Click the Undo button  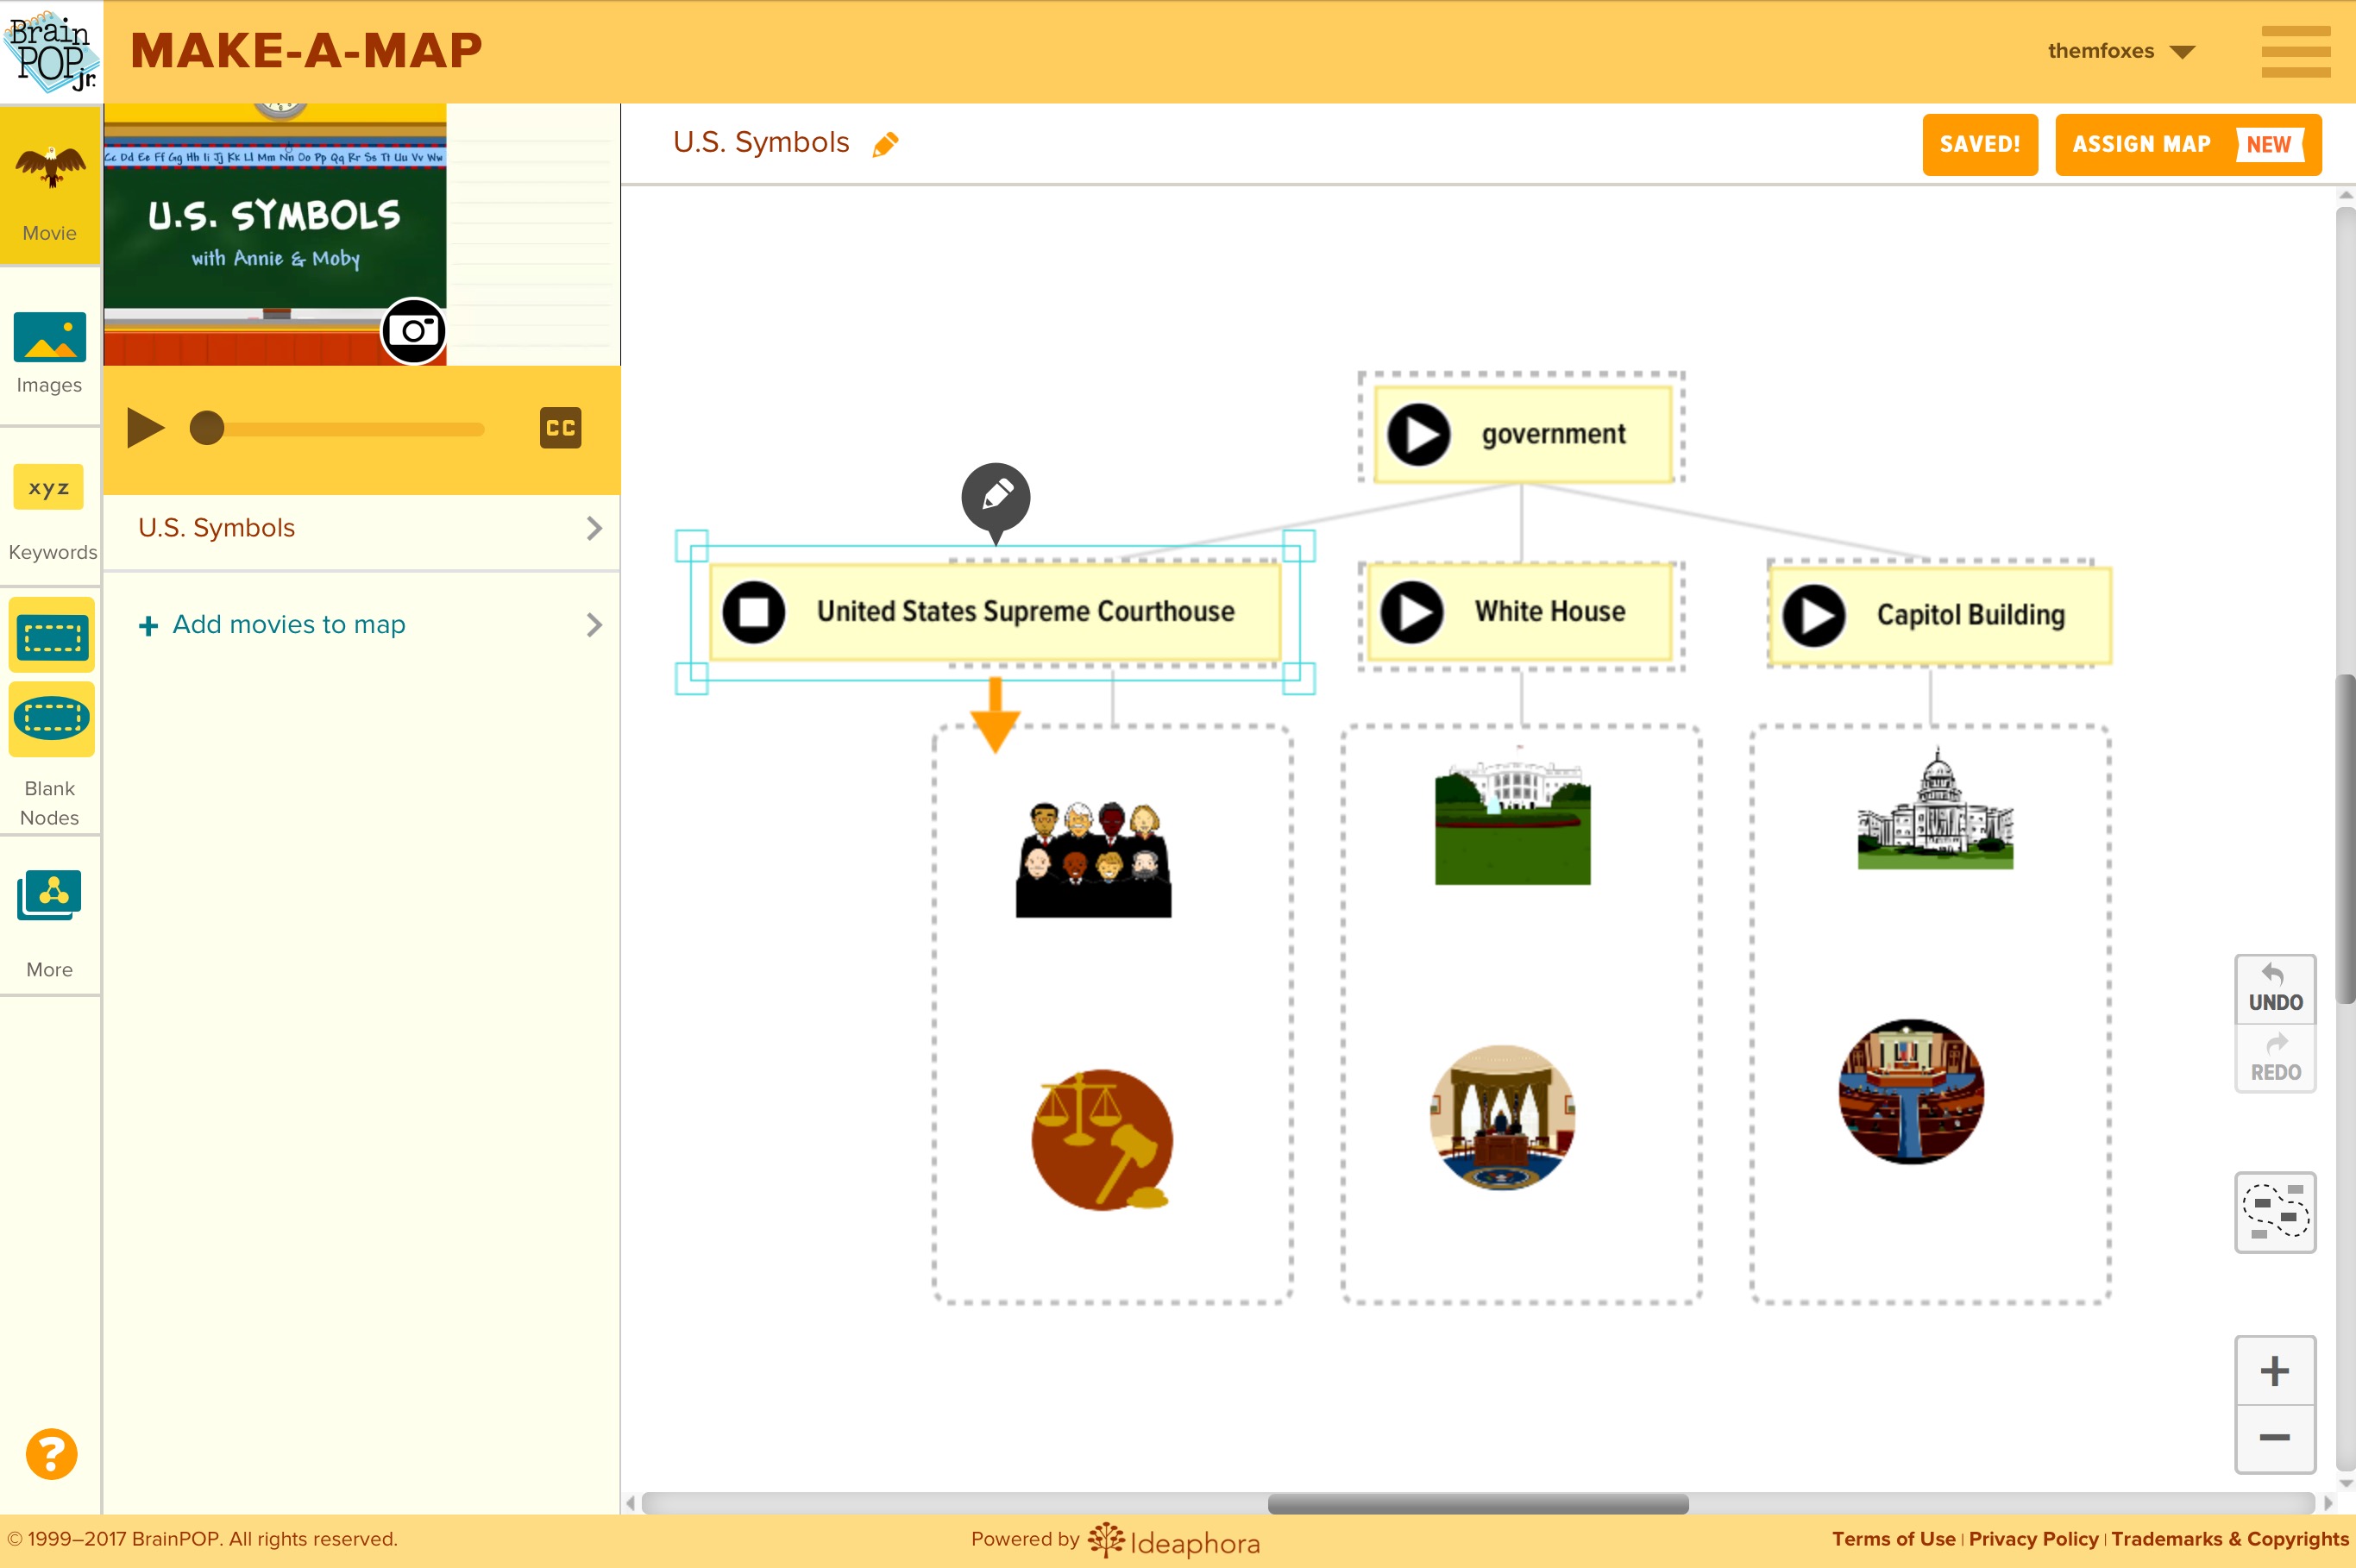click(2274, 989)
